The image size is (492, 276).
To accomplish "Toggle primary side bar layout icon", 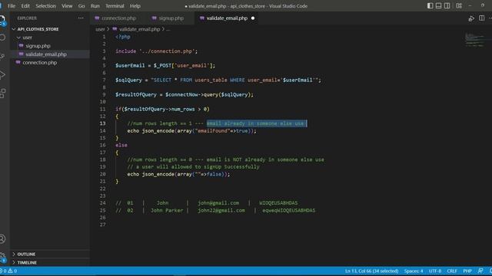I will click(x=430, y=5).
